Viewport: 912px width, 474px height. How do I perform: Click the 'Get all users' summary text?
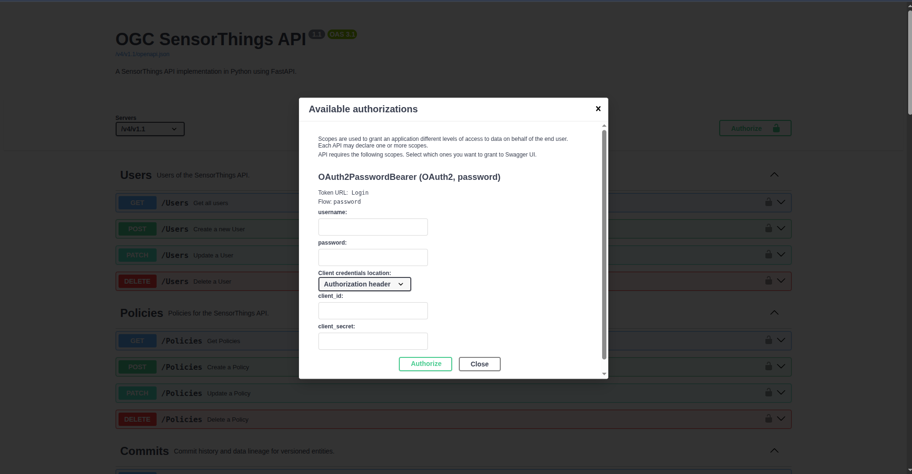[x=211, y=203]
